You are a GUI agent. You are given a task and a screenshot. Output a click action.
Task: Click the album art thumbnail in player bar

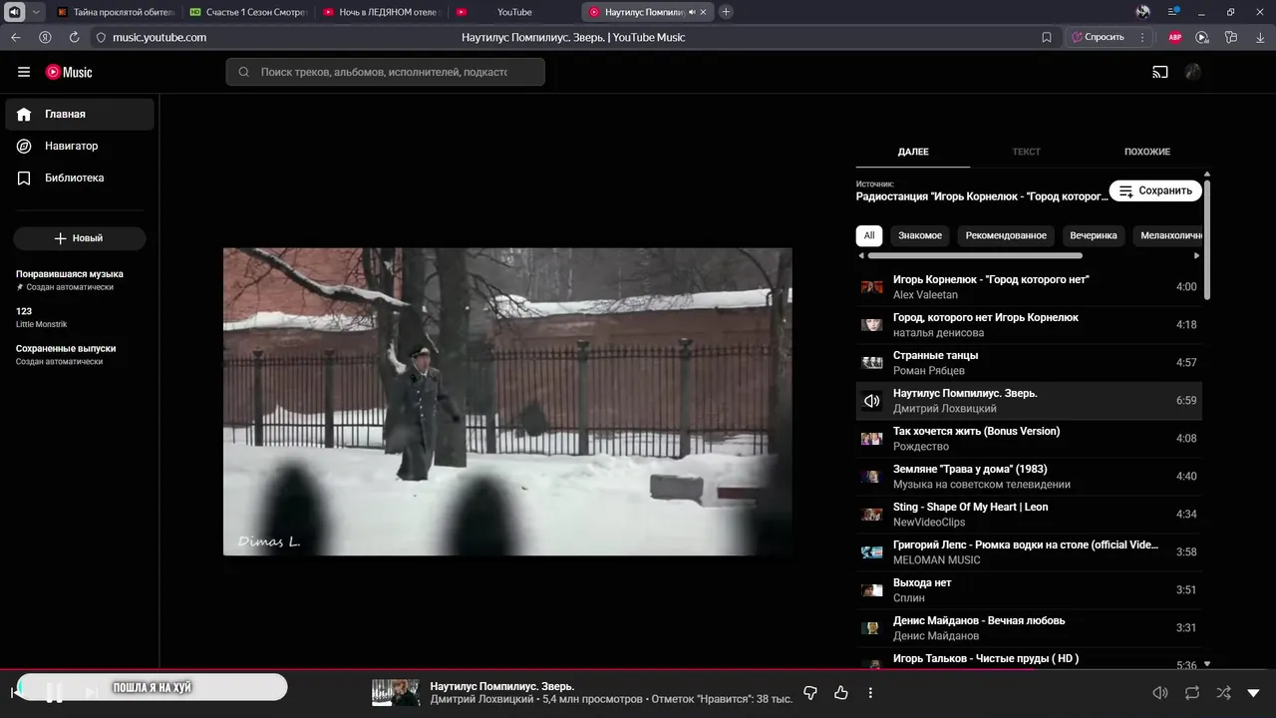pos(396,693)
